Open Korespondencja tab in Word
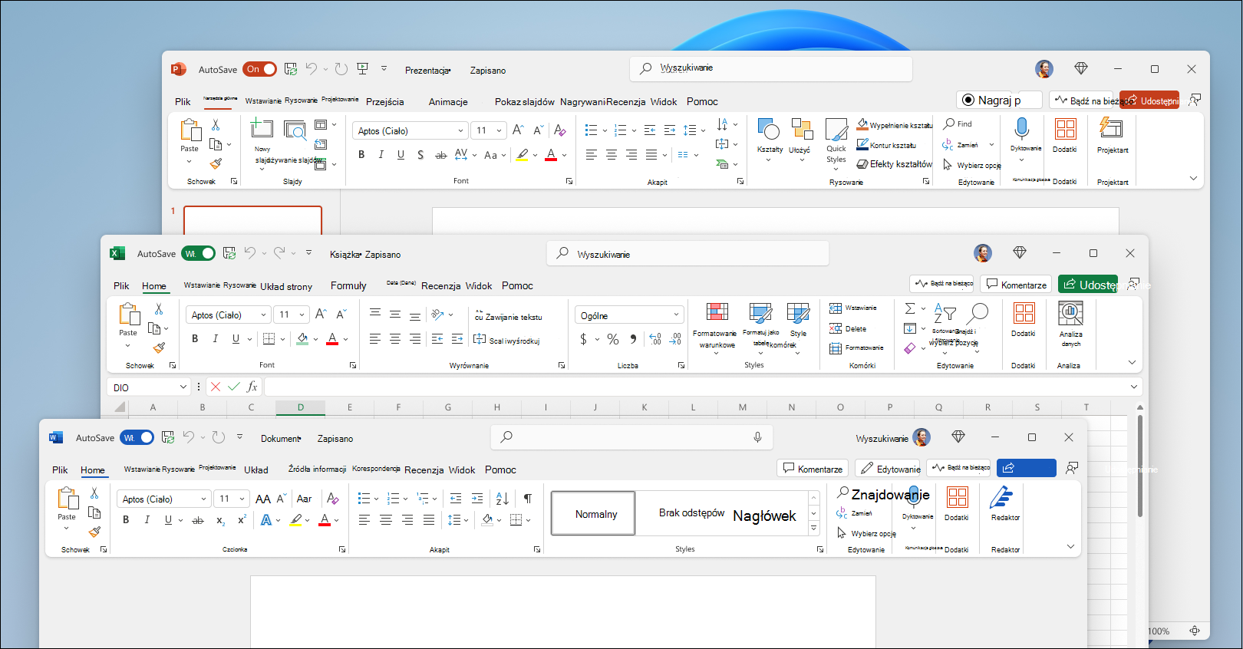The height and width of the screenshot is (649, 1243). click(376, 468)
